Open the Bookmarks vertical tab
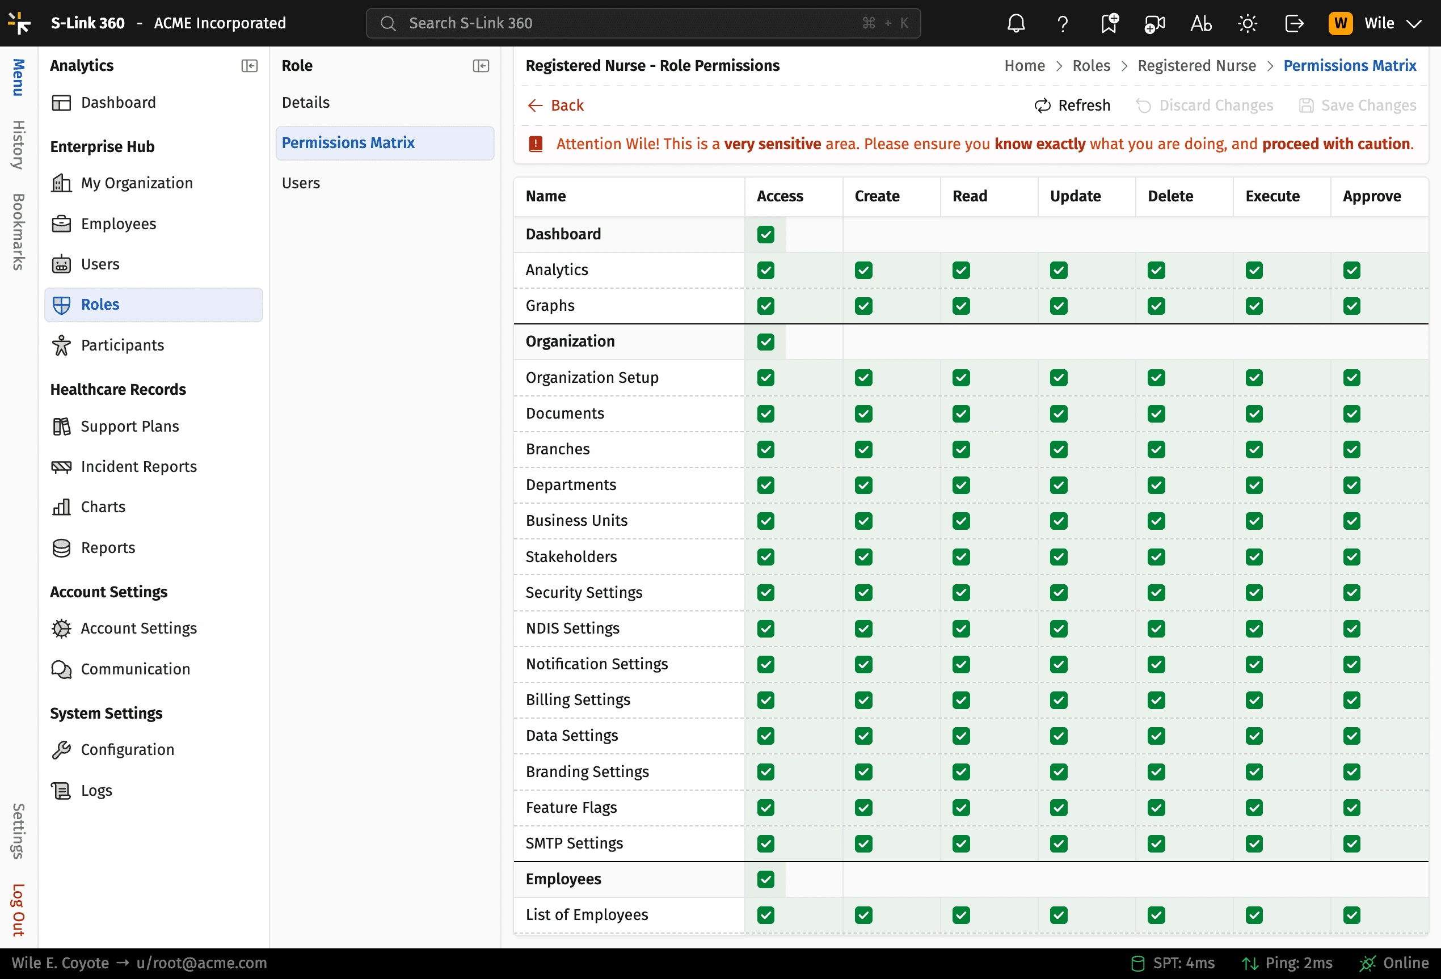The height and width of the screenshot is (979, 1441). (x=19, y=231)
